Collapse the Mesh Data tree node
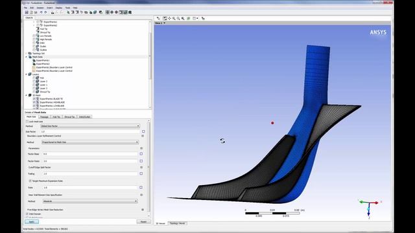This screenshot has height=233, width=415. coord(26,57)
